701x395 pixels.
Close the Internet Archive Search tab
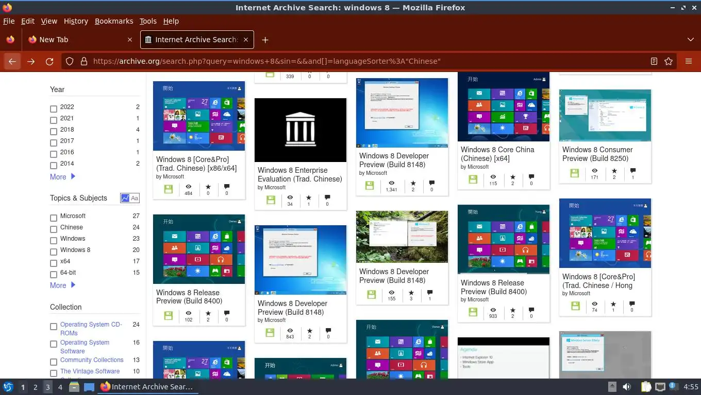click(246, 40)
